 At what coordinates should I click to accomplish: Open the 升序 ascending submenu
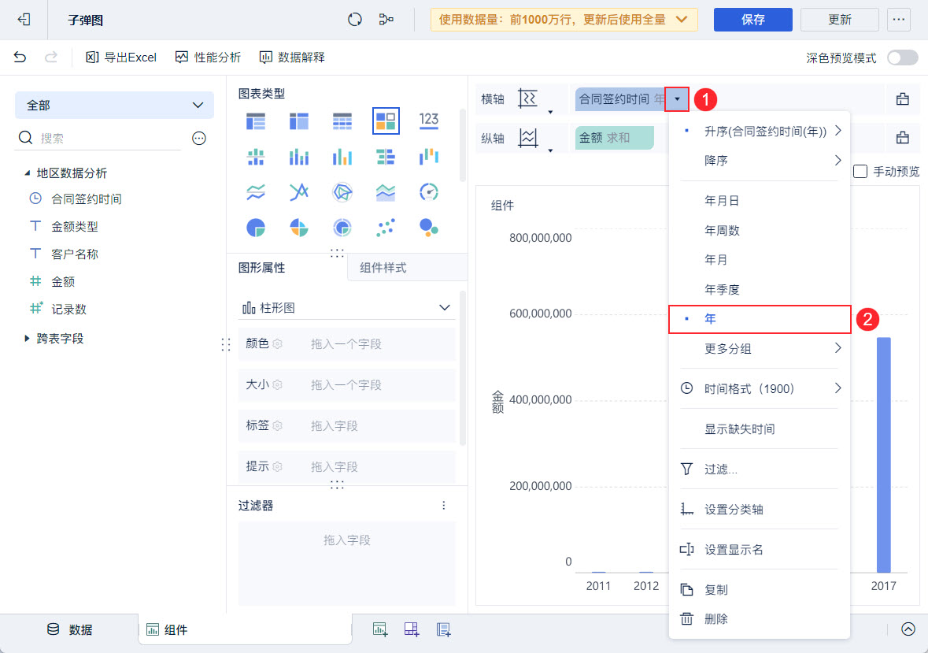(760, 132)
